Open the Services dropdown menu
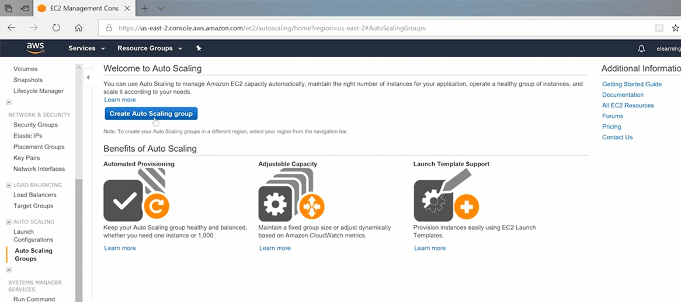Screen dimensions: 681x302 point(86,48)
